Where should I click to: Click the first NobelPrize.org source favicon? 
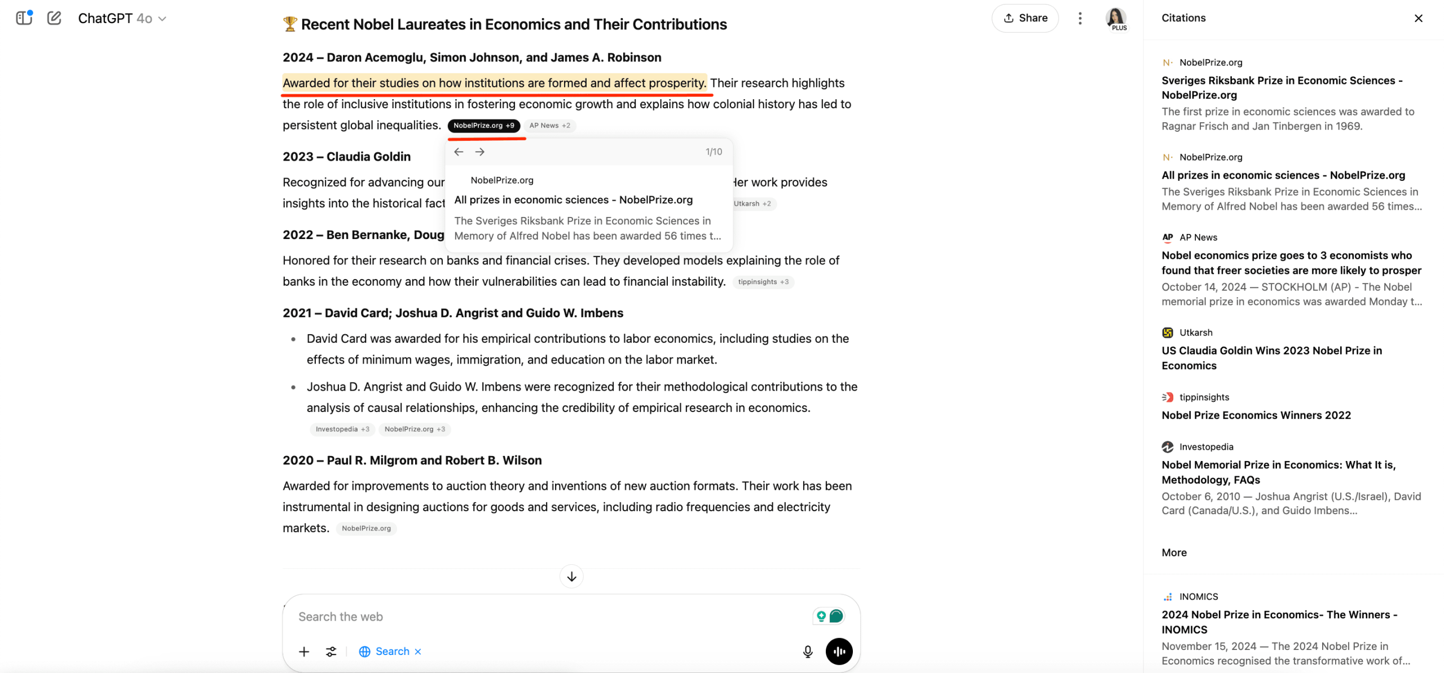1167,63
